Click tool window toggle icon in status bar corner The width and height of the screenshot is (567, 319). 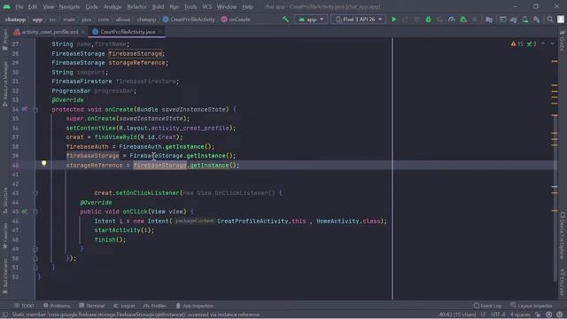[x=5, y=315]
